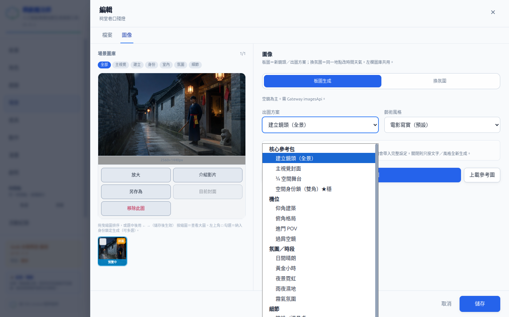The image size is (509, 317).
Task: Filter gallery by 身份 chip
Action: pos(152,65)
